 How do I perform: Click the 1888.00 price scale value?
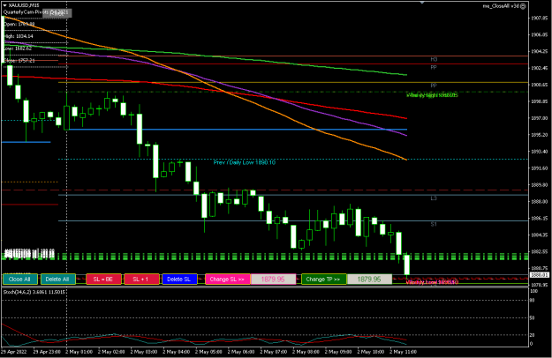click(x=539, y=202)
